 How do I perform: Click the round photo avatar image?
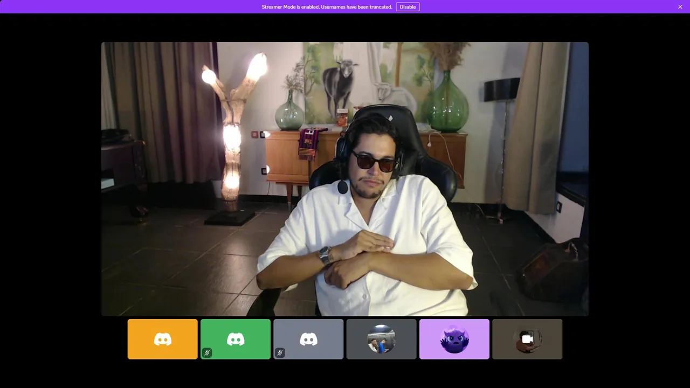(x=382, y=339)
